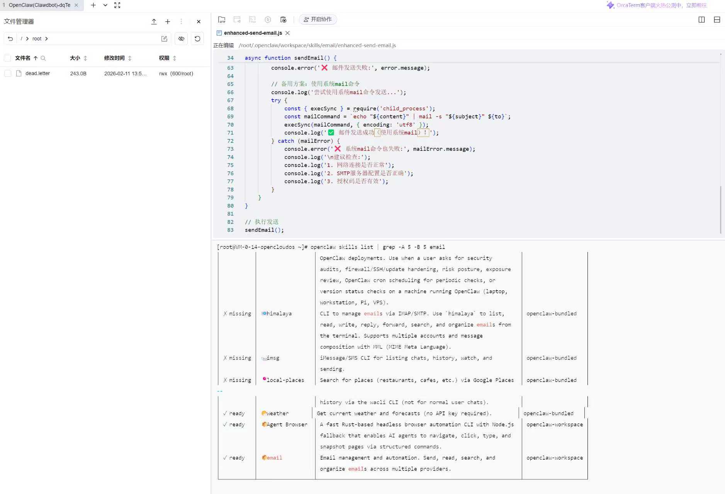Tick the select-all files checkbox
The height and width of the screenshot is (494, 725).
(x=7, y=58)
